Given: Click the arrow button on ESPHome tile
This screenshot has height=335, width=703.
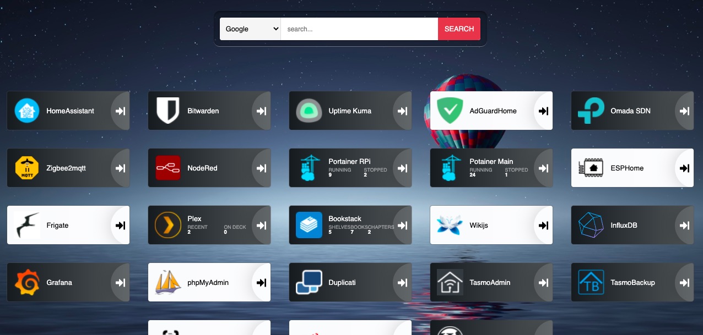Looking at the screenshot, I should tap(684, 168).
